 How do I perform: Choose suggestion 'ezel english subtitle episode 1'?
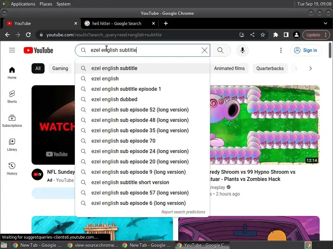tap(142, 89)
